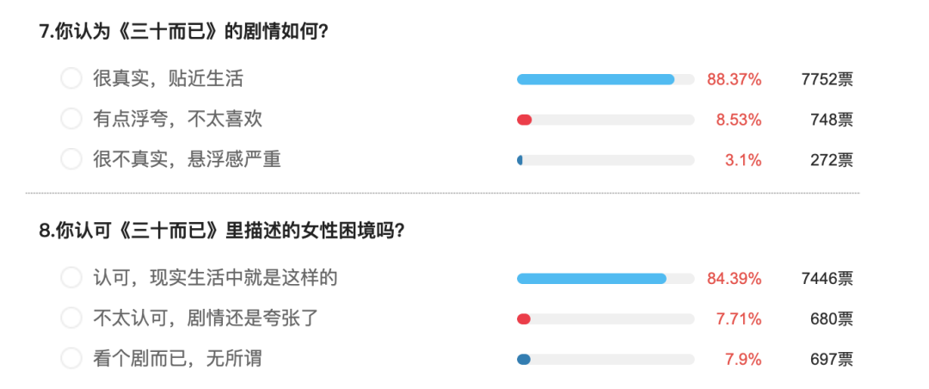
Task: Choose the 不太认可，剧情还是夸张了 radio button
Action: (71, 318)
